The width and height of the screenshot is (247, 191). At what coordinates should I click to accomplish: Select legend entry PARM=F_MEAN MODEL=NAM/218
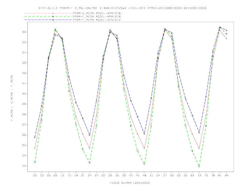(x=97, y=17)
